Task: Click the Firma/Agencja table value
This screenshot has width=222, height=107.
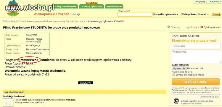Action: (x=33, y=45)
